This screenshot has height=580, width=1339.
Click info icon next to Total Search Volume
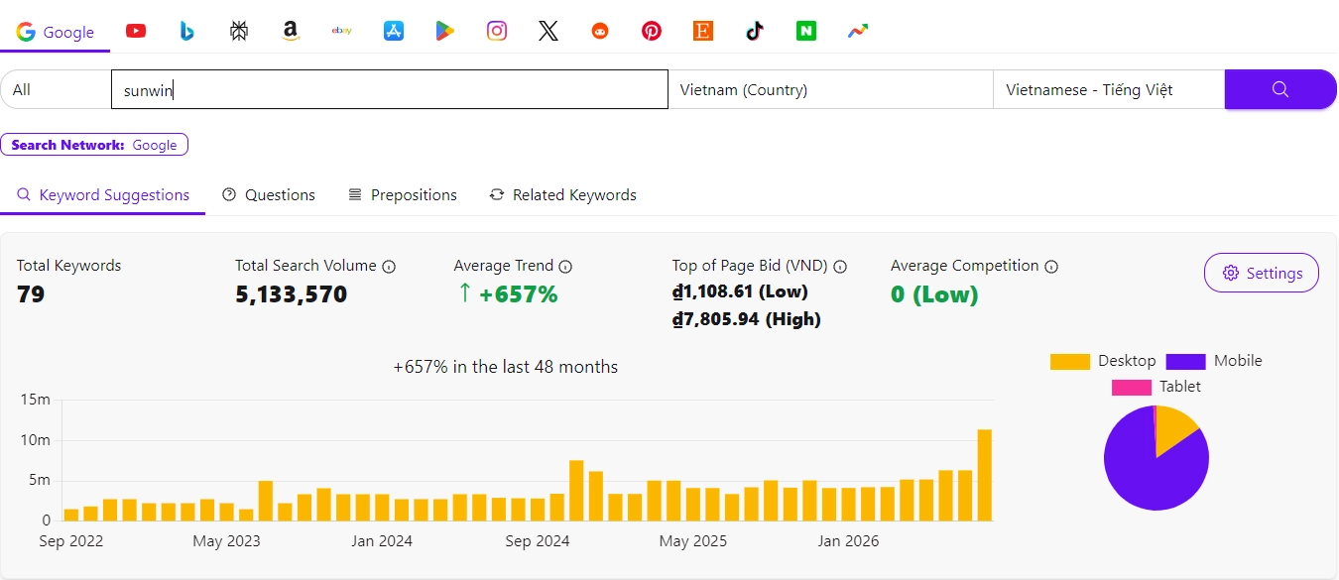point(389,267)
